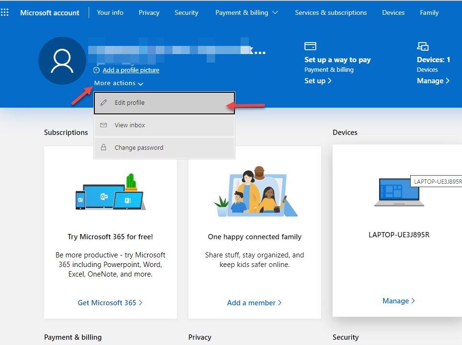462x345 pixels.
Task: Click the 'Devices: 1' heading
Action: point(433,60)
